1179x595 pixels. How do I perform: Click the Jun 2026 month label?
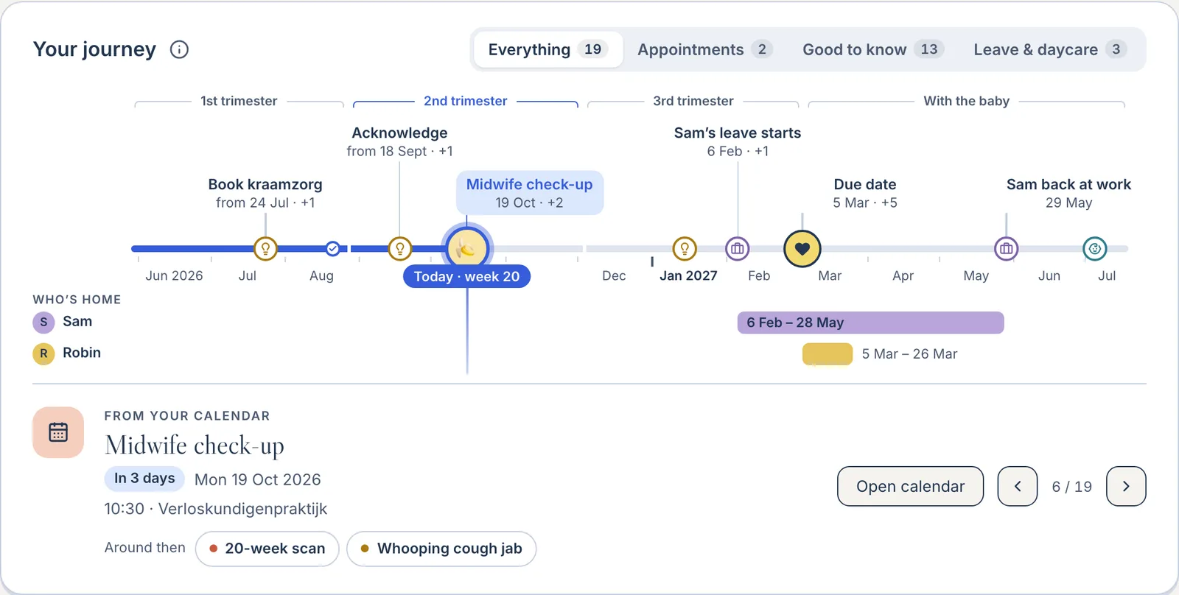(x=174, y=275)
